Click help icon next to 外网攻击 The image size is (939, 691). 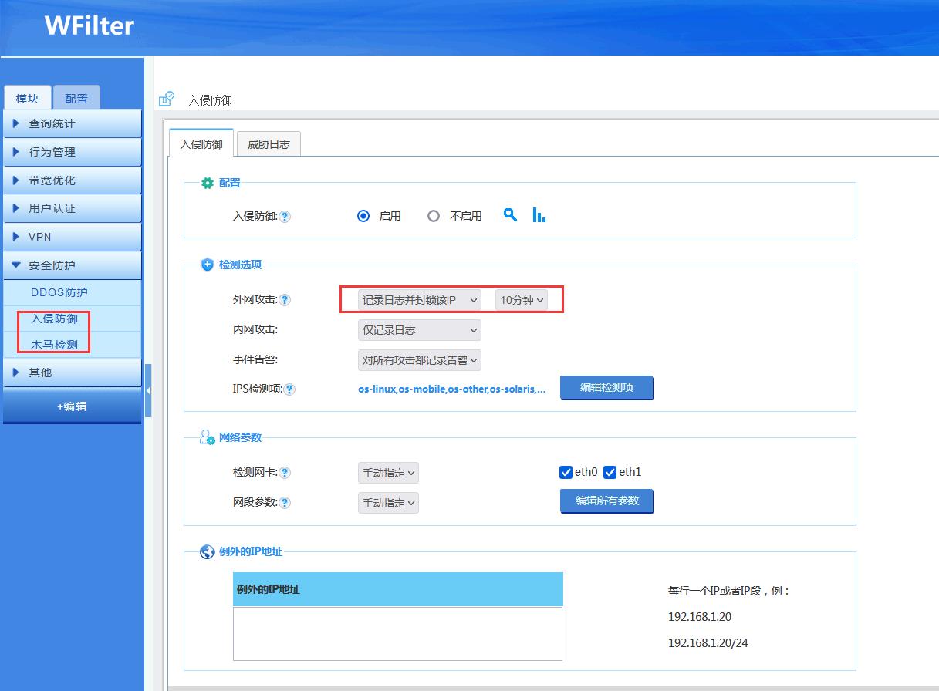pyautogui.click(x=285, y=300)
